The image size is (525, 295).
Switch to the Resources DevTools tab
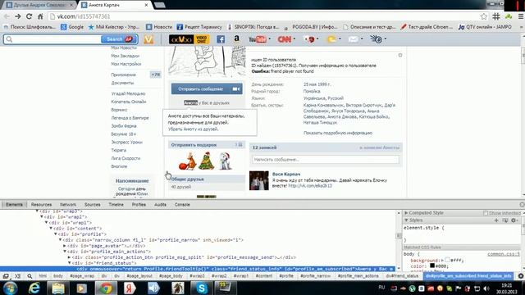coord(41,204)
